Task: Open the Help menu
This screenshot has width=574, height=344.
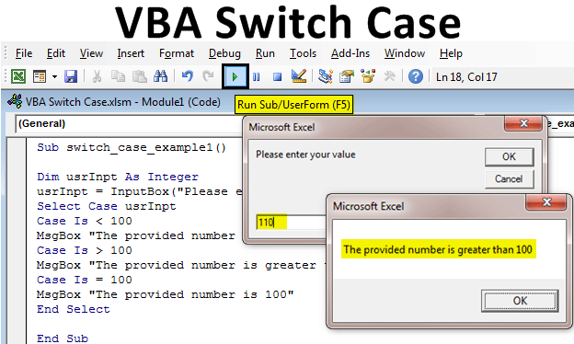Action: (x=451, y=53)
